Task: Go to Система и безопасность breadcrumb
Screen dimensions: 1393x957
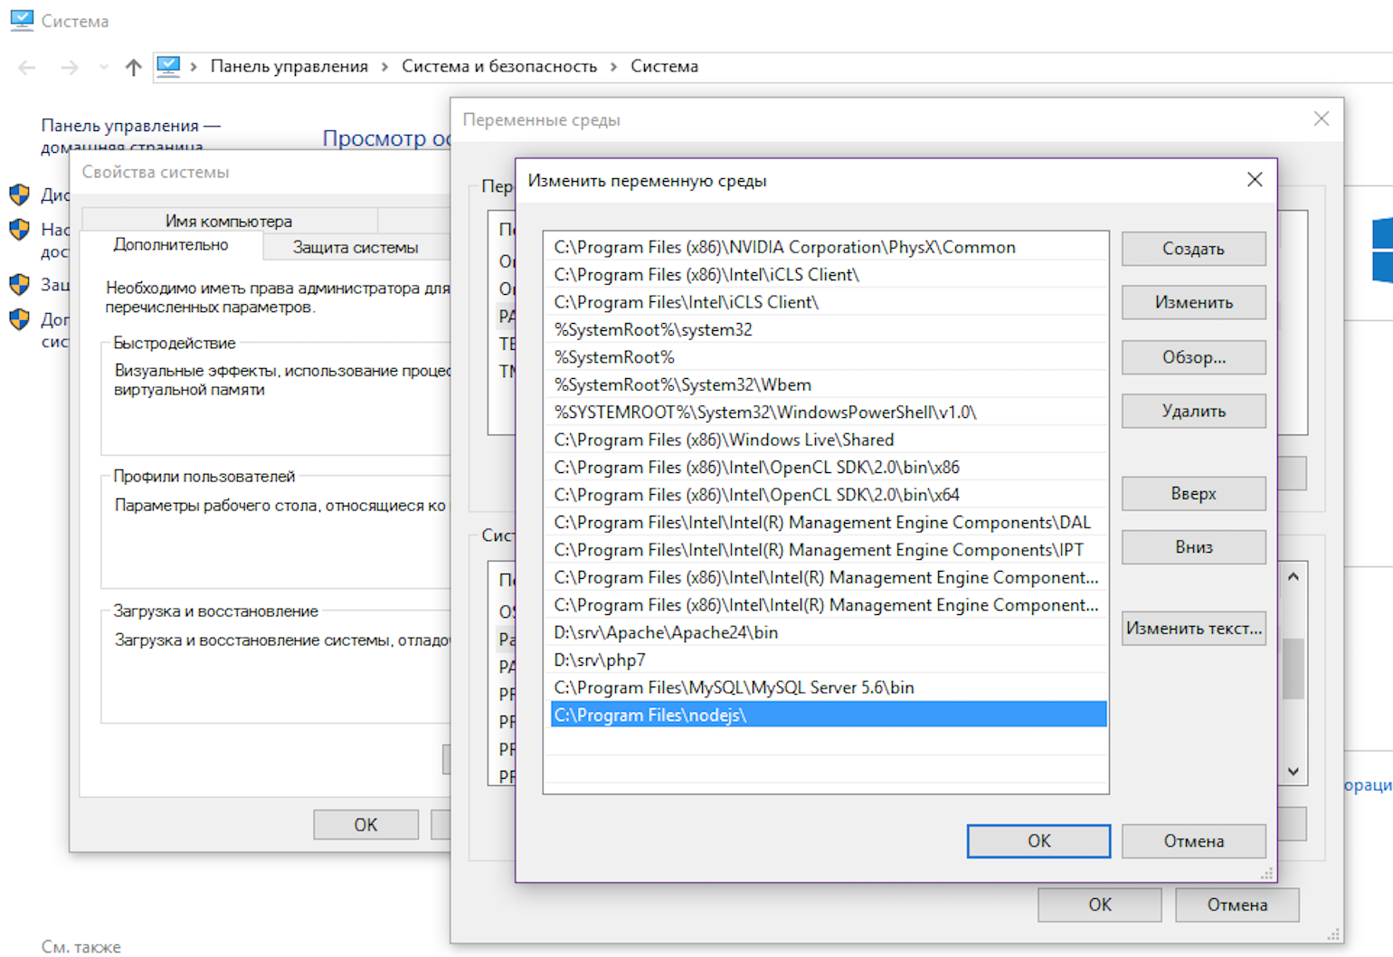Action: tap(499, 66)
